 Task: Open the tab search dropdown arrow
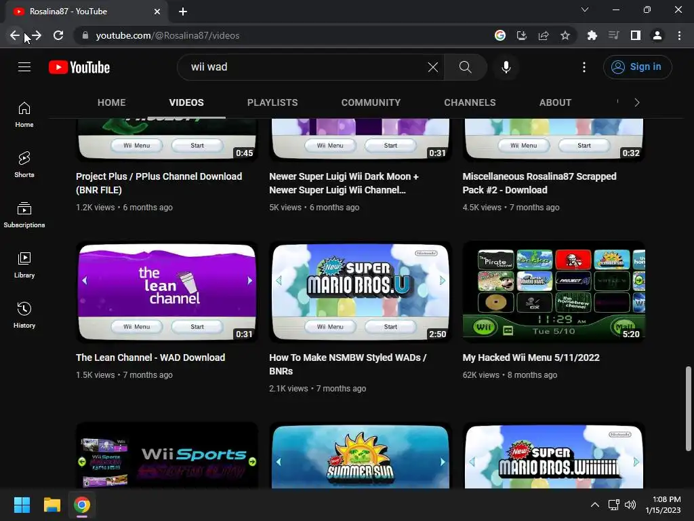tap(585, 9)
